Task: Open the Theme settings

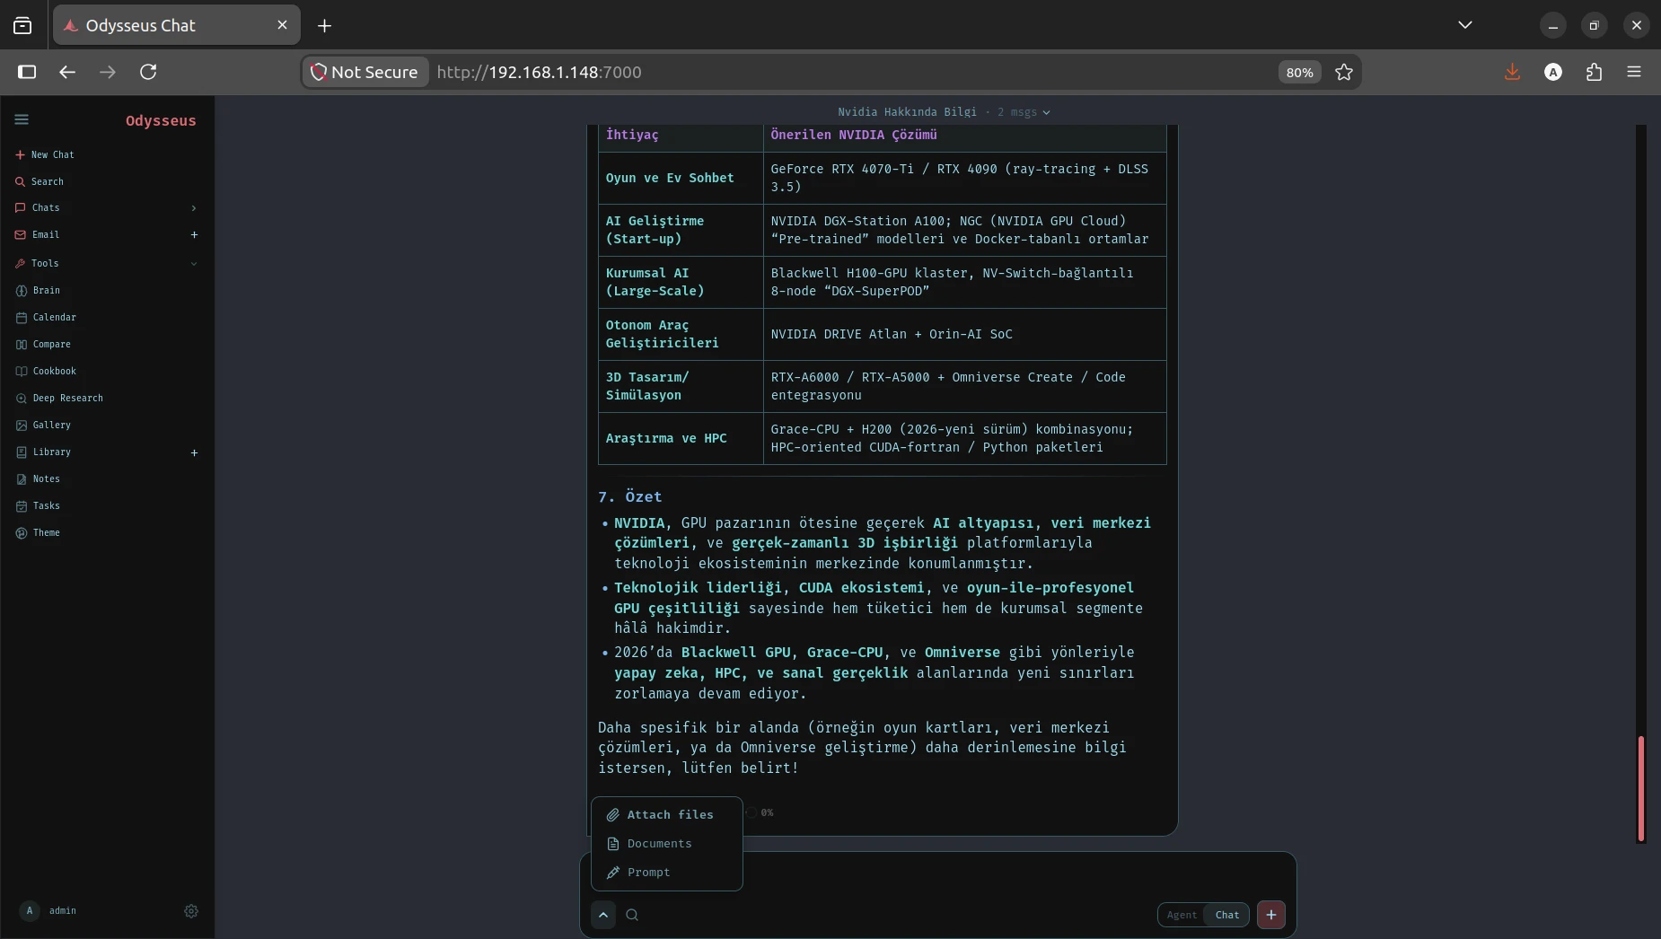Action: [47, 532]
